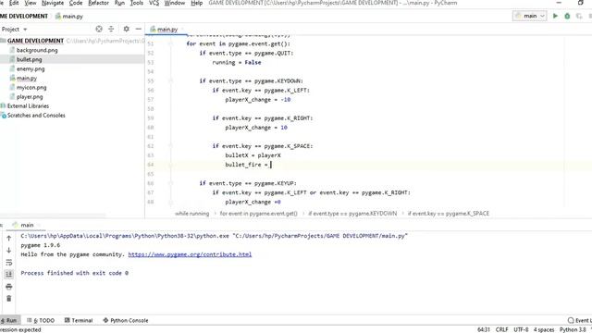592x333 pixels.
Task: Place cursor at end of bullet_fire line
Action: tap(271, 165)
